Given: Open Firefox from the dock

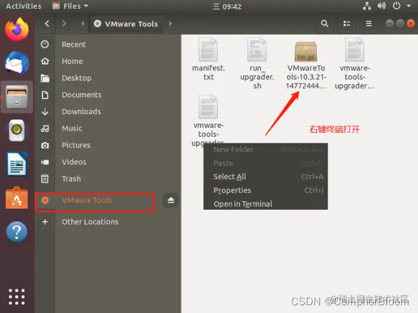Looking at the screenshot, I should coord(17,30).
